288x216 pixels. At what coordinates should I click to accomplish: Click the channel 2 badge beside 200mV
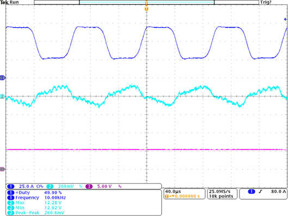tap(50, 187)
